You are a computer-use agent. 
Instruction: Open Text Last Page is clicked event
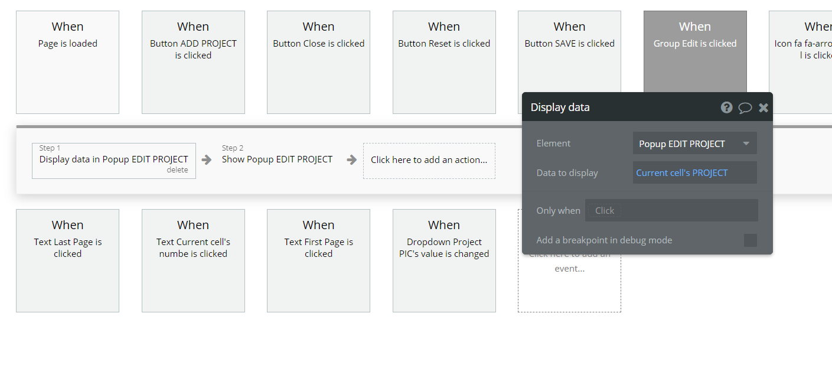coord(67,260)
